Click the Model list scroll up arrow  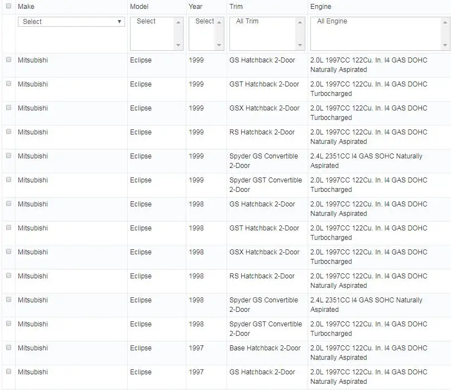click(x=178, y=22)
